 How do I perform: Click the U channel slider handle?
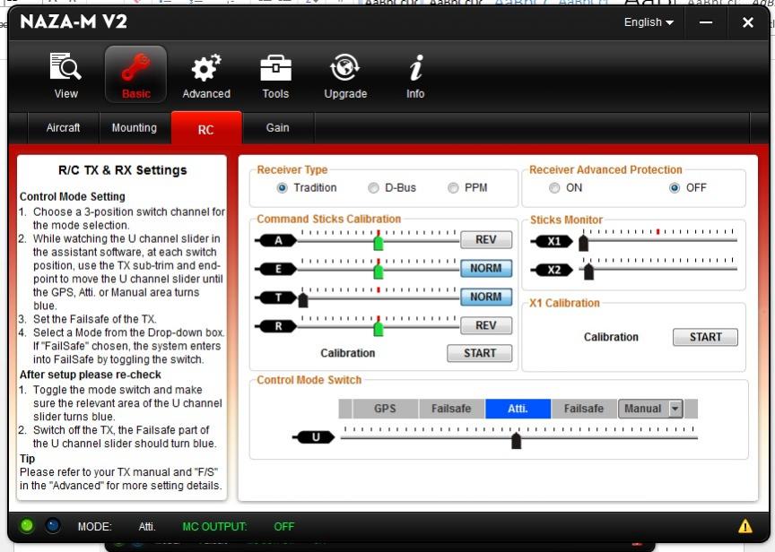click(516, 440)
